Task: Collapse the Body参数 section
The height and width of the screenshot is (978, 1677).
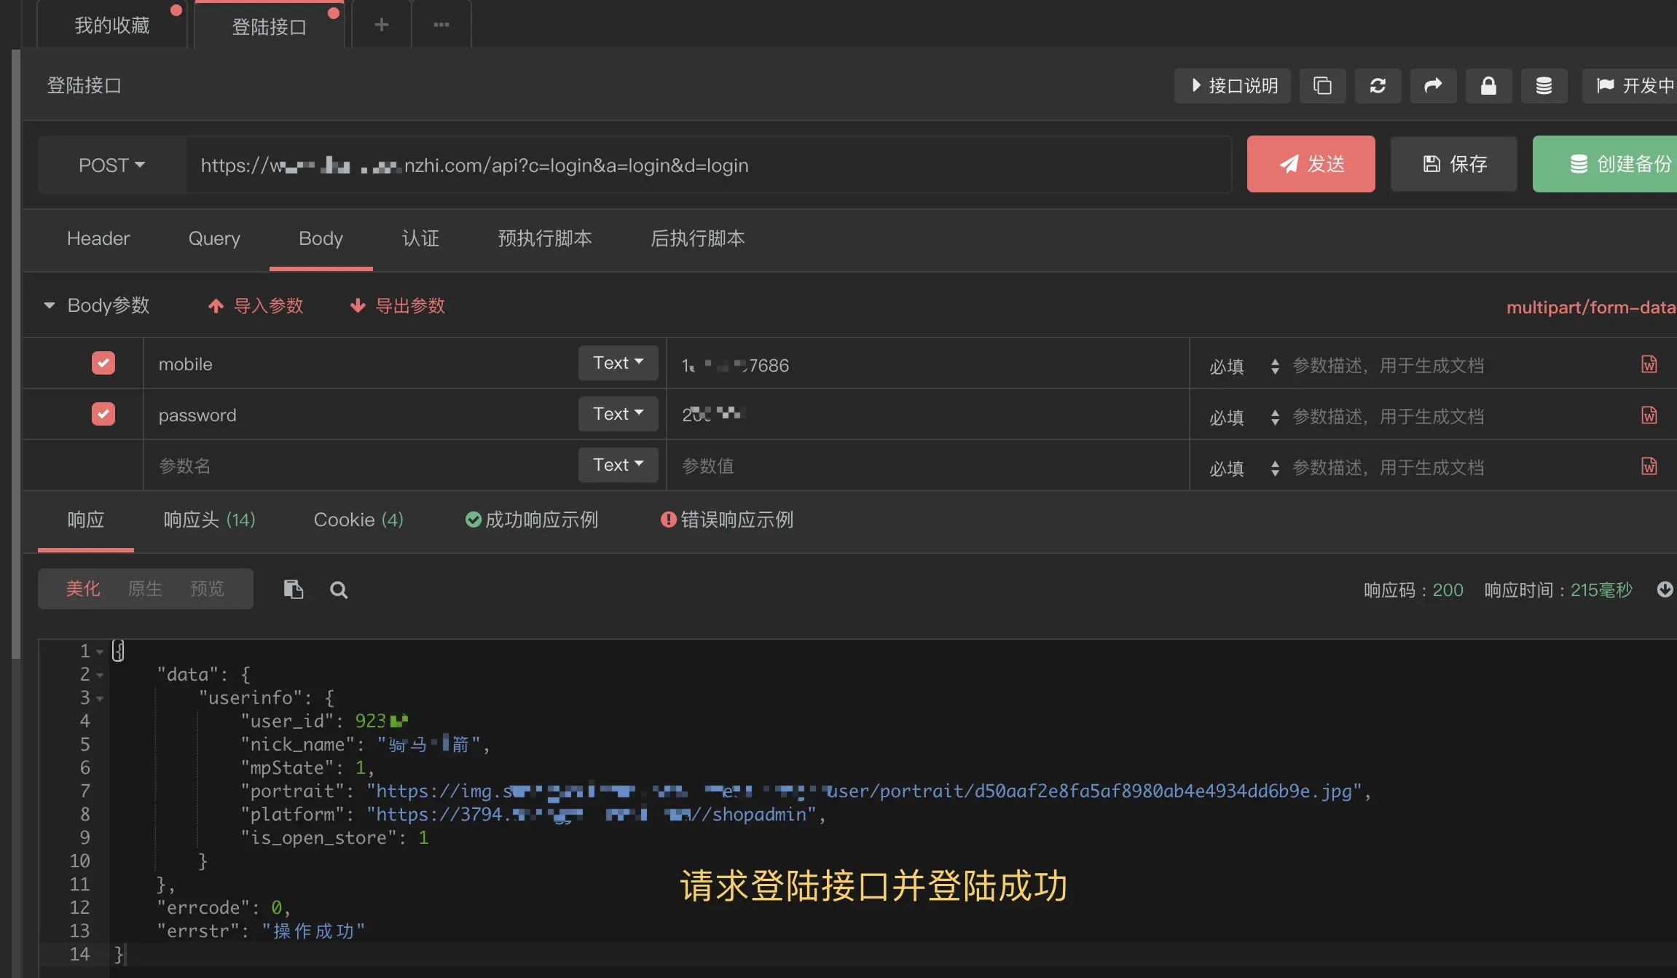Action: [49, 305]
